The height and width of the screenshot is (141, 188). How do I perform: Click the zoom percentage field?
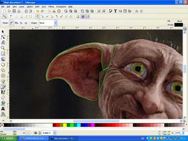pos(178,133)
